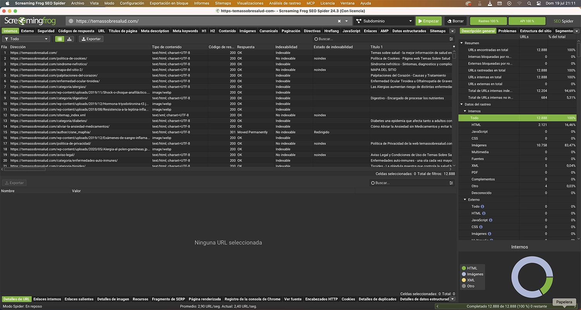Click Wi-Fi icon in menu bar
This screenshot has width=581, height=310.
tap(519, 3)
